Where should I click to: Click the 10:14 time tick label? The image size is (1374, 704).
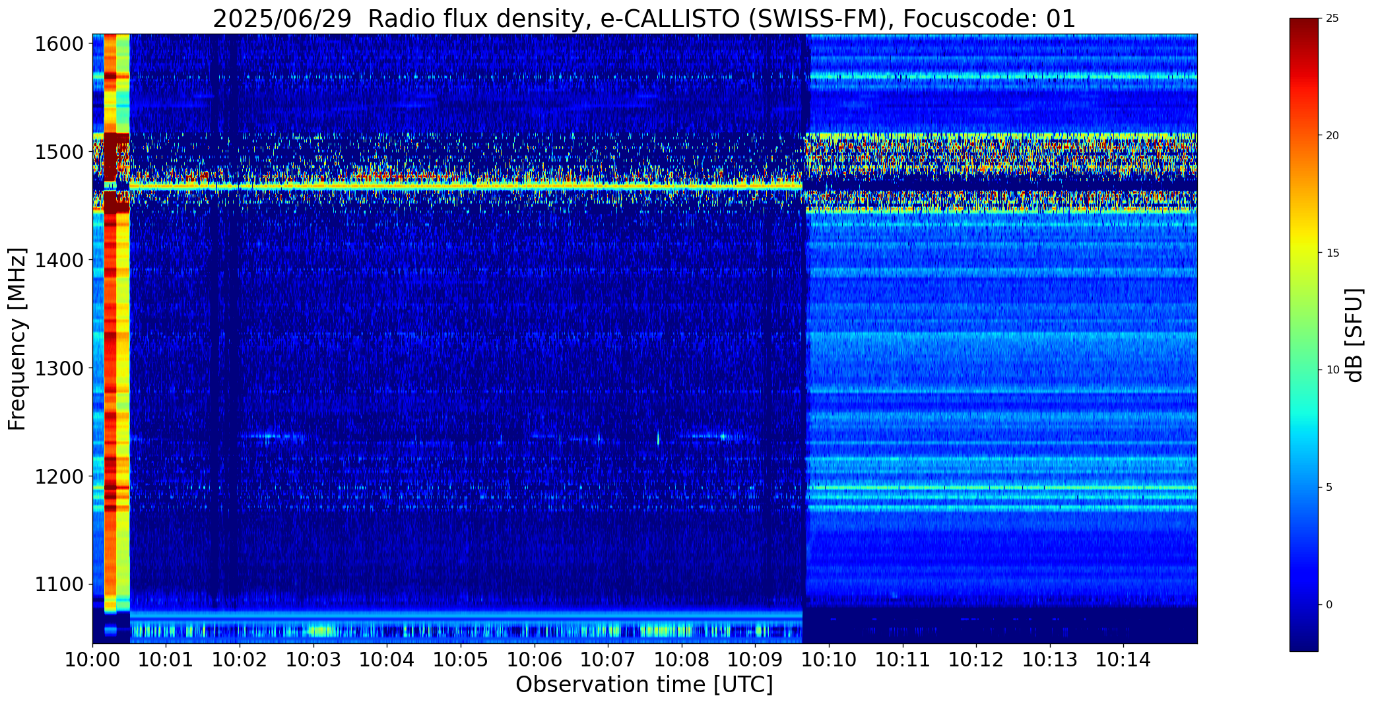coord(1124,660)
